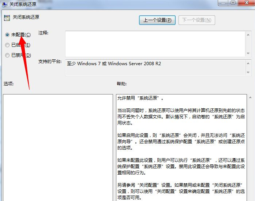Click the 支持的平台 box scroll down arrow
This screenshot has height=201, width=255.
click(x=248, y=72)
